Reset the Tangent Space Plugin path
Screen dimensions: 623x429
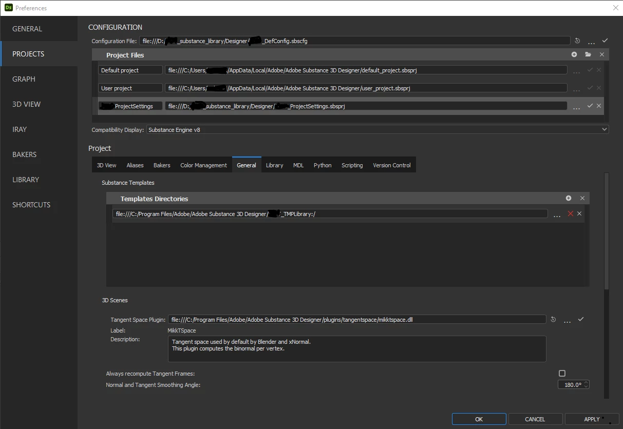coord(553,319)
